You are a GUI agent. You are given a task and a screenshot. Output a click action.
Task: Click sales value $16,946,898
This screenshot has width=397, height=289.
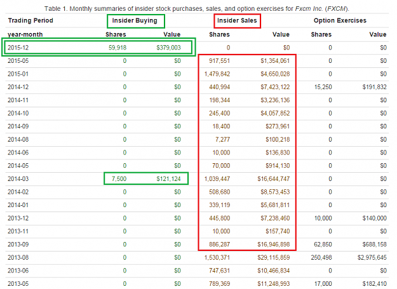pos(273,245)
